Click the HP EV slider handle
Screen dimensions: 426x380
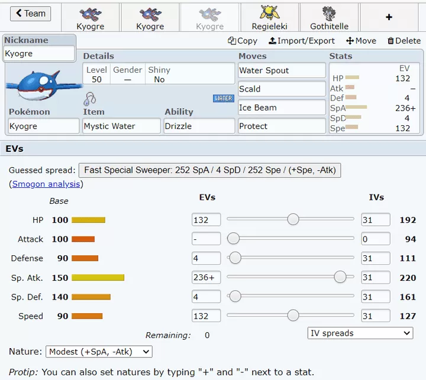(x=293, y=219)
